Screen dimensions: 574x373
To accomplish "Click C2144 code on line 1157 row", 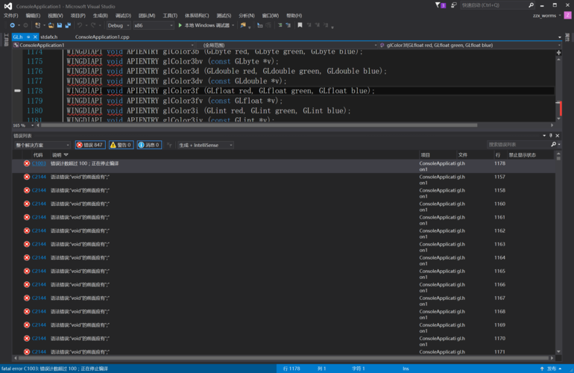I will tap(39, 177).
